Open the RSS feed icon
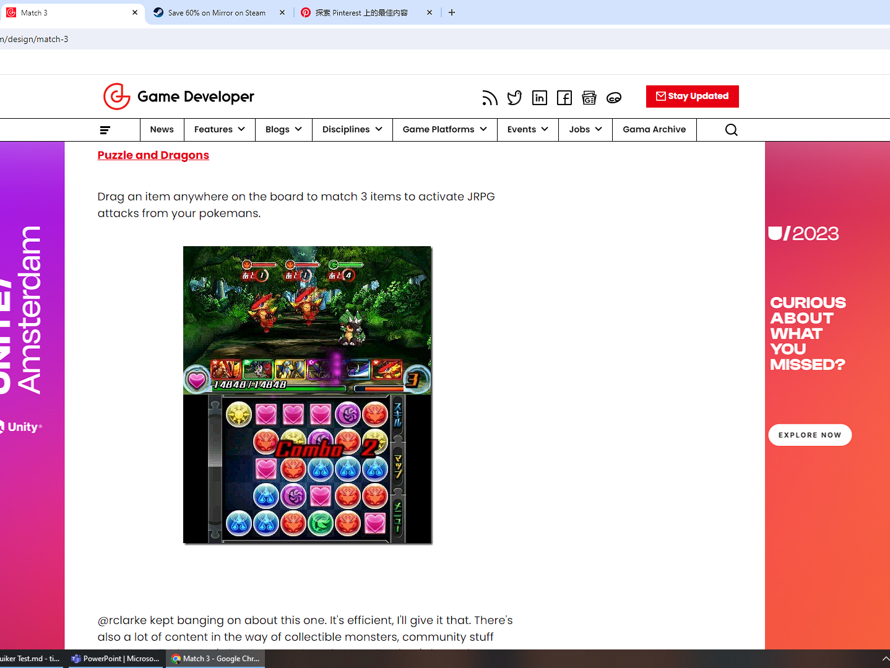The height and width of the screenshot is (668, 890). point(490,98)
